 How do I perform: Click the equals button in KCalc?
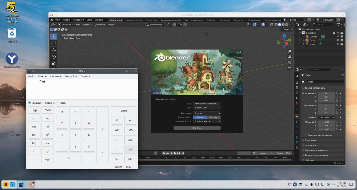[x=102, y=152]
